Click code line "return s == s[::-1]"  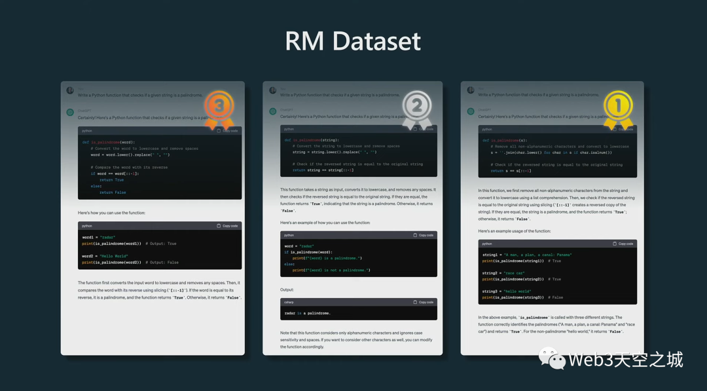click(511, 171)
